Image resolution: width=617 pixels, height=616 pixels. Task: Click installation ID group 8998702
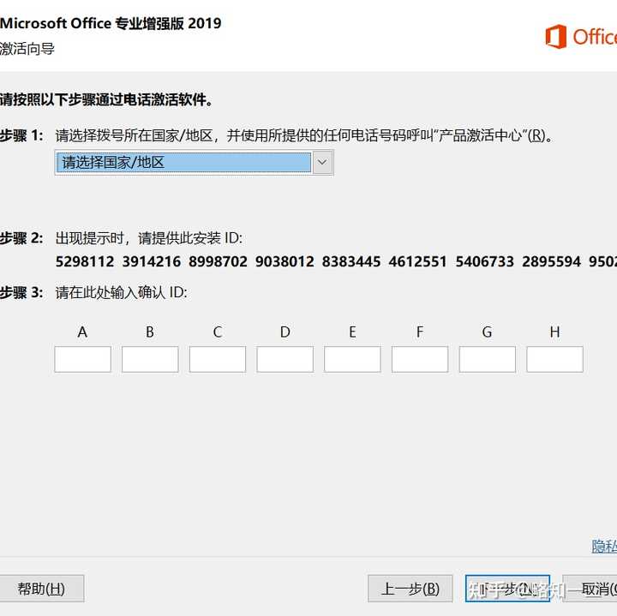click(218, 261)
